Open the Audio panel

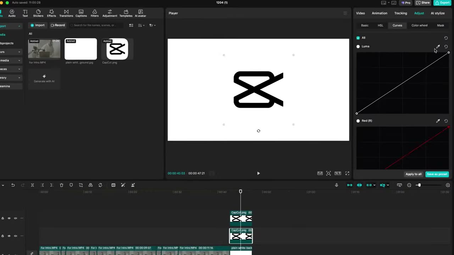tap(12, 13)
